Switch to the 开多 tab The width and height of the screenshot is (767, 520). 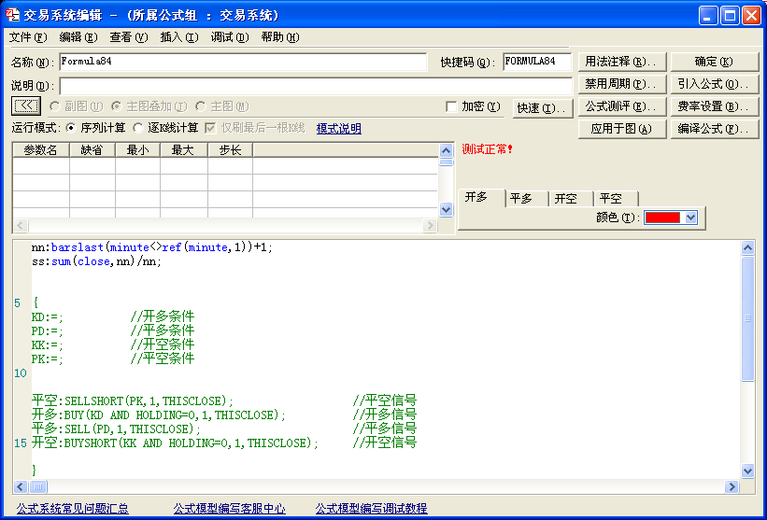click(x=481, y=197)
